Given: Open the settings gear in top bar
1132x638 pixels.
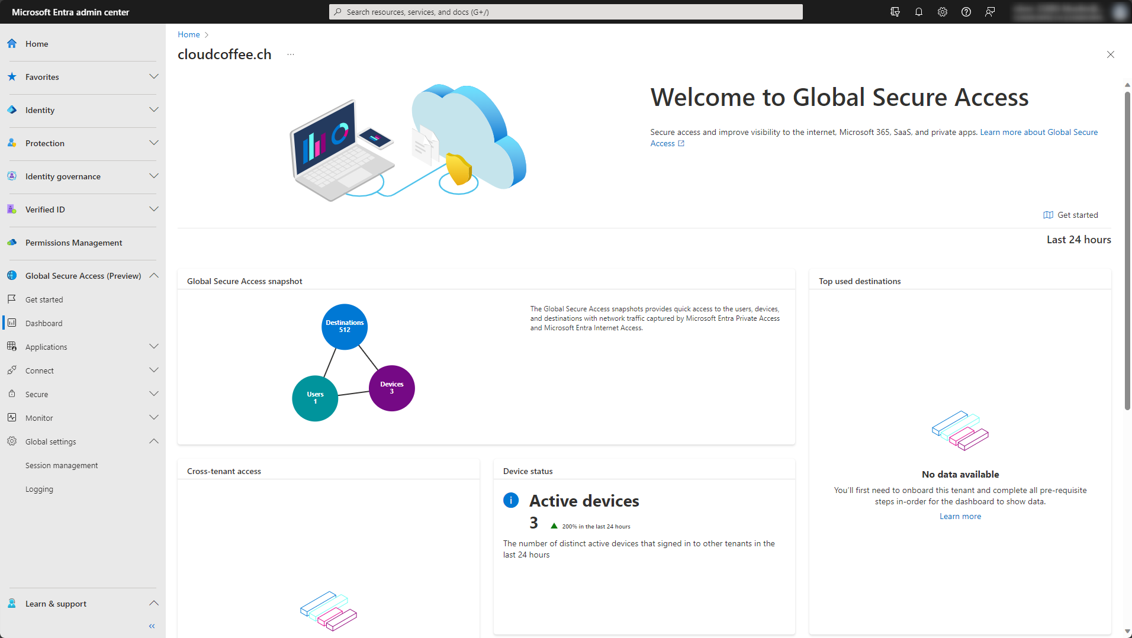Looking at the screenshot, I should (942, 12).
